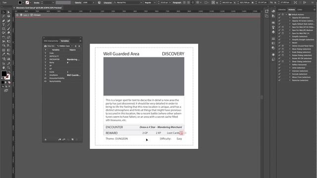The image size is (317, 178).
Task: Click the black Fill swatch in toolbar
Action: (4, 74)
